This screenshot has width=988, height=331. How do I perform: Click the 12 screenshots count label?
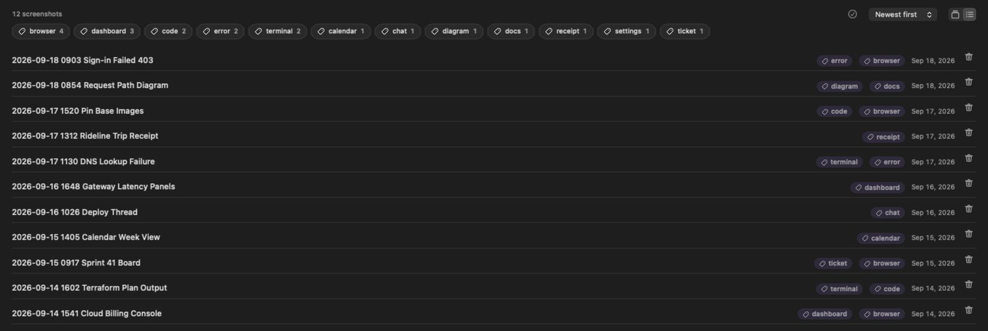point(37,14)
